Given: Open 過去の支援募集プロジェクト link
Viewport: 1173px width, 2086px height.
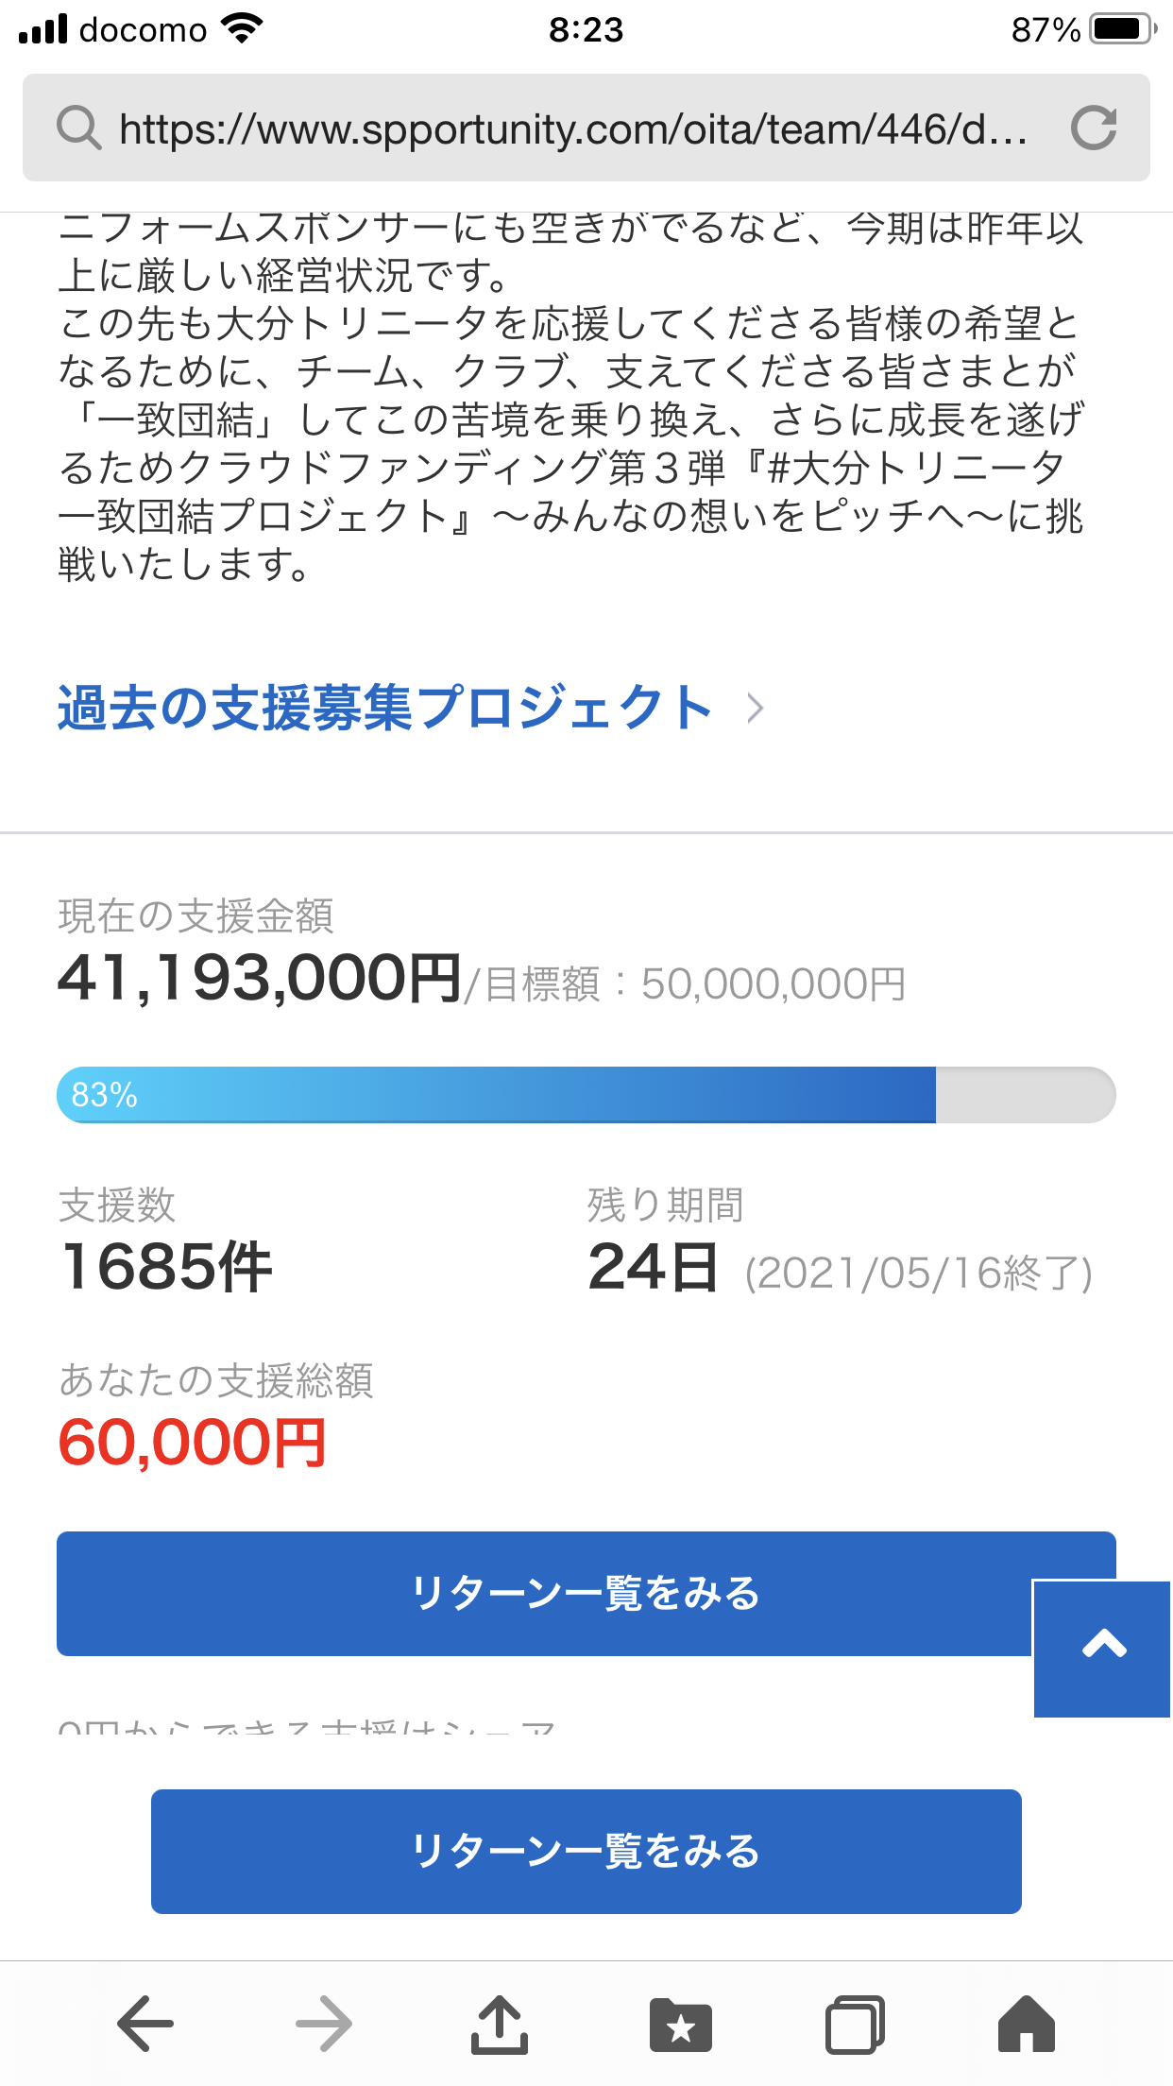Looking at the screenshot, I should click(x=384, y=708).
